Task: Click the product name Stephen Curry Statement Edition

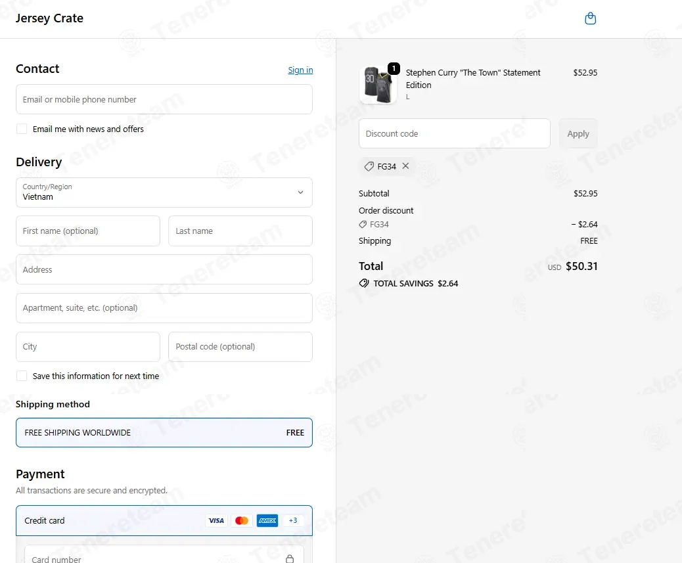Action: 473,79
